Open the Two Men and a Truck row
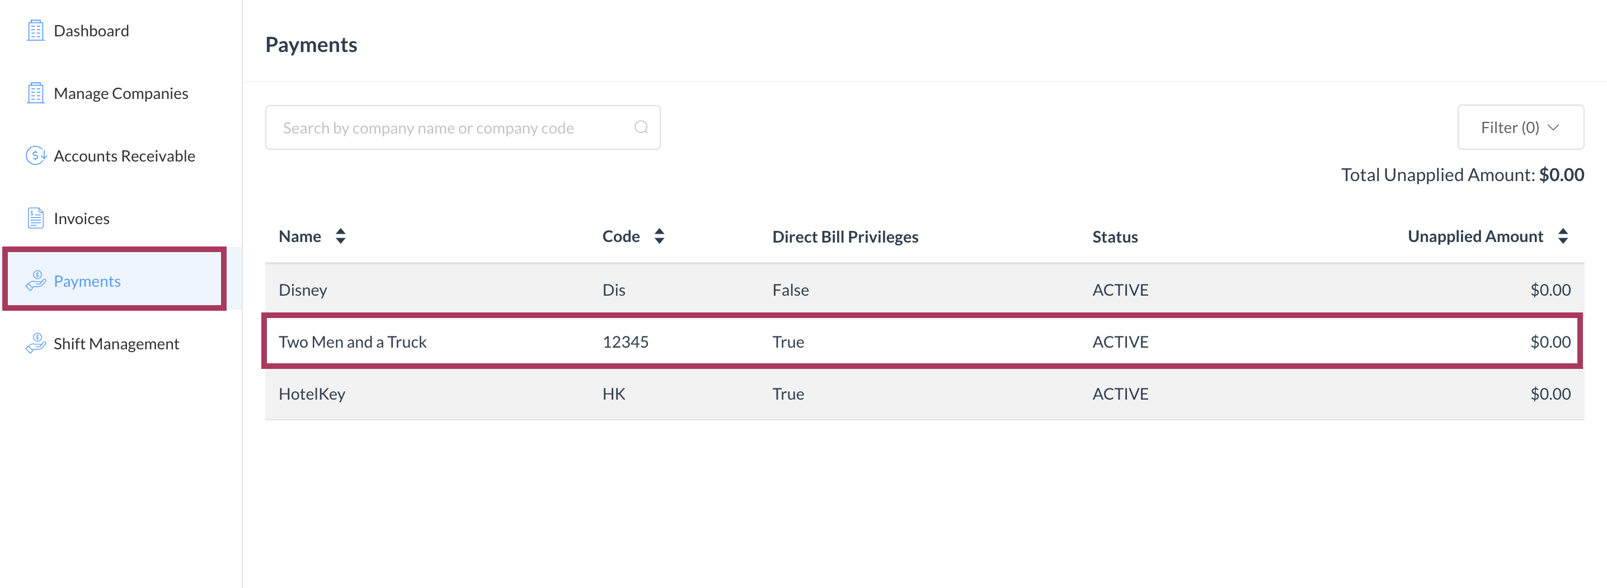The height and width of the screenshot is (588, 1607). [353, 342]
